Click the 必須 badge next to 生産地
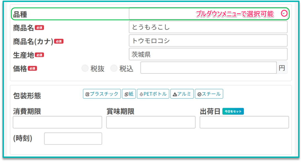Image resolution: width=302 pixels, height=162 pixels. [39, 55]
